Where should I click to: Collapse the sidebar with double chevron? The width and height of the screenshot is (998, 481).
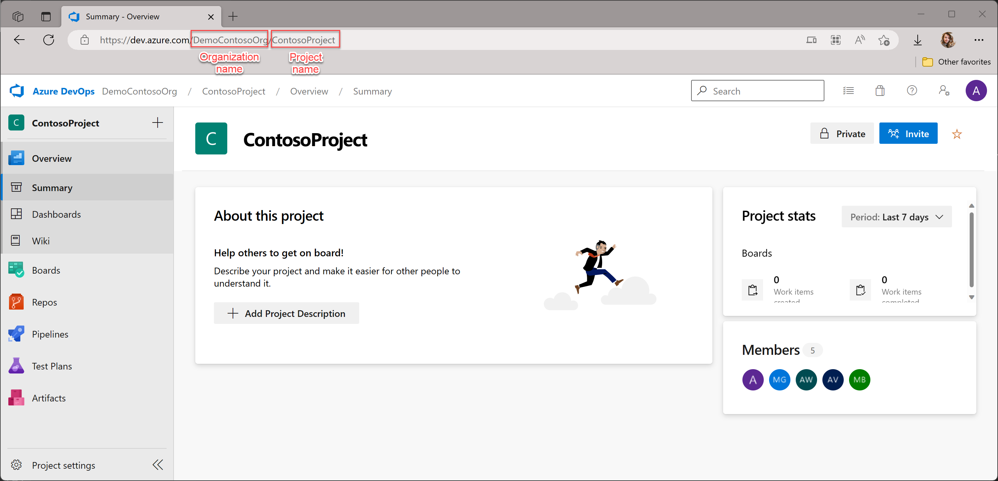[158, 465]
